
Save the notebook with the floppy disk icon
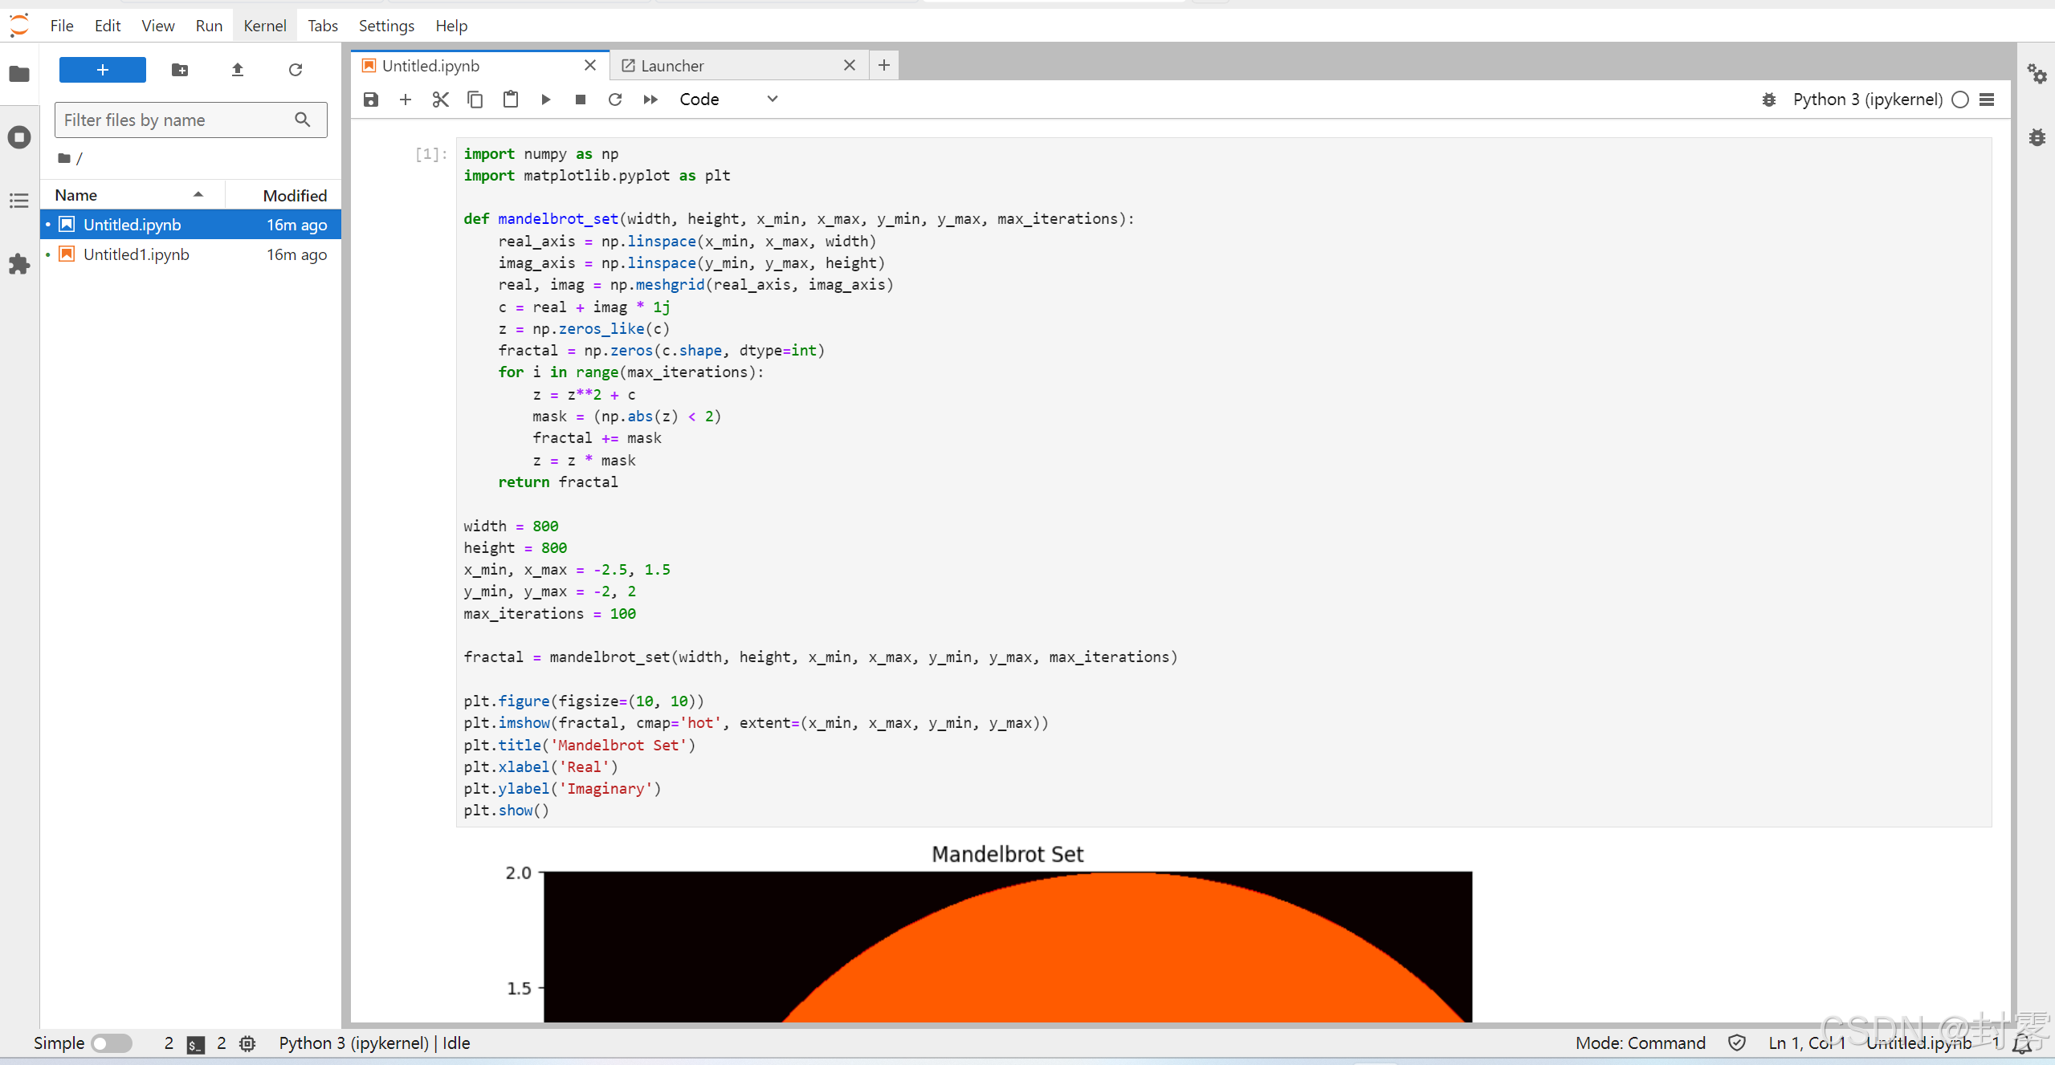[x=370, y=100]
